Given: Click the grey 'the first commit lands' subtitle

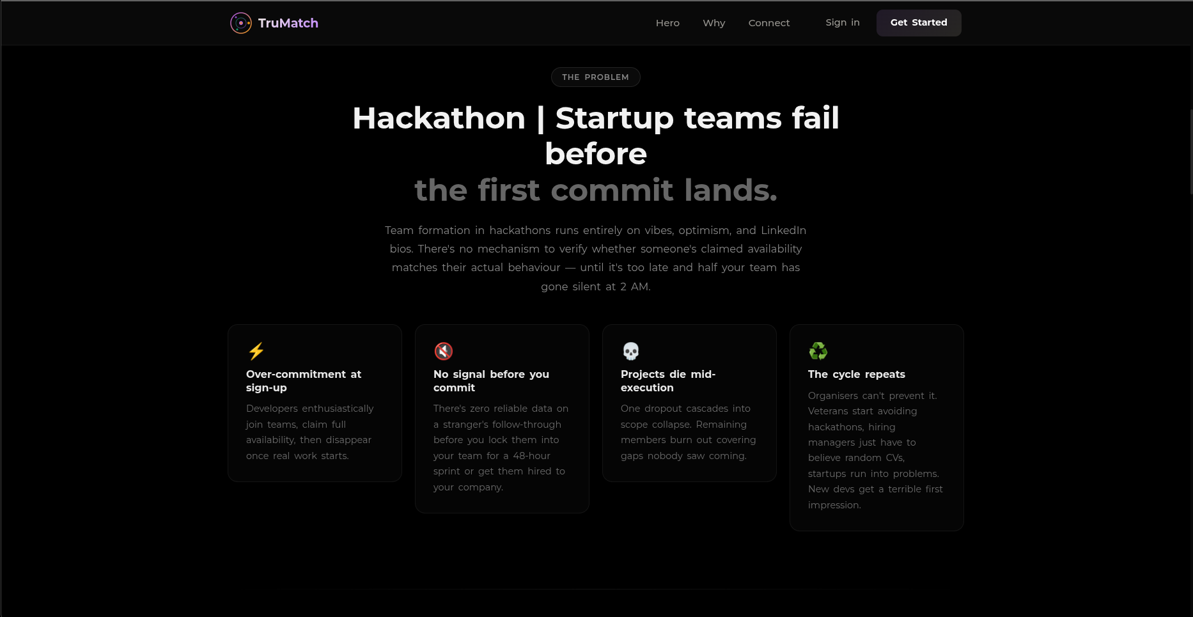Looking at the screenshot, I should (x=596, y=190).
